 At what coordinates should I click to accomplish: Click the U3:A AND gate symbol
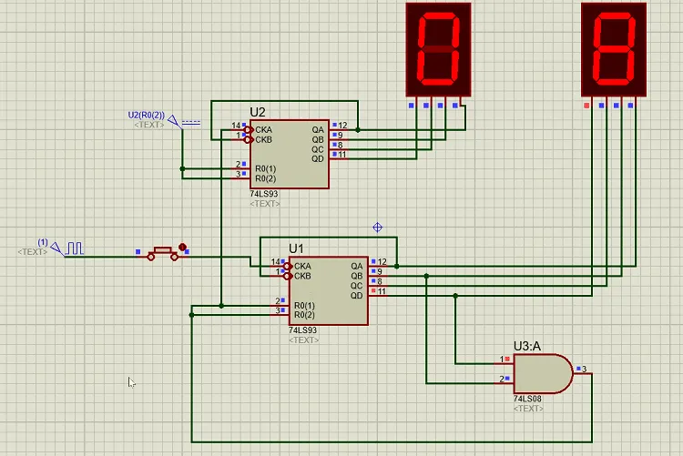coord(543,374)
